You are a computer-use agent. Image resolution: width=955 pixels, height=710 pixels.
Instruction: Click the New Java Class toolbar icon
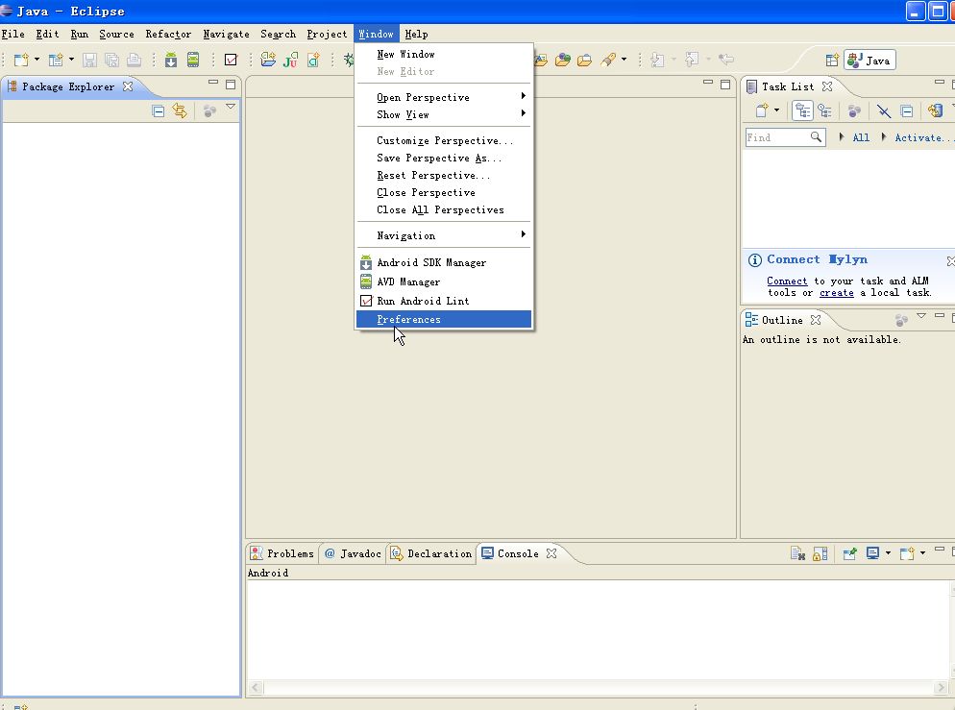(x=313, y=60)
